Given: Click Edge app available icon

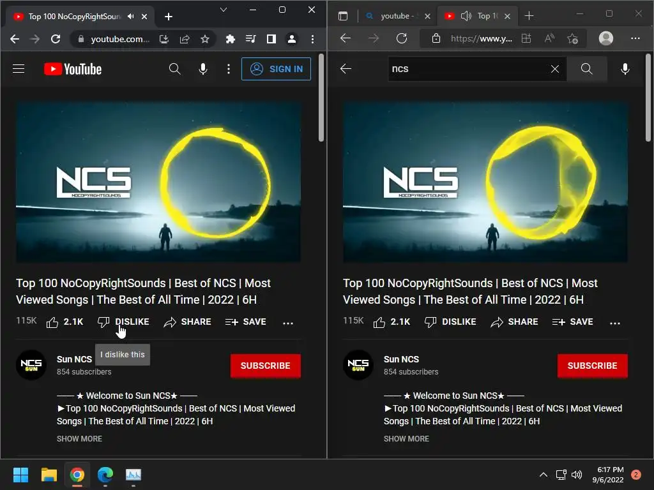Looking at the screenshot, I should pyautogui.click(x=526, y=38).
